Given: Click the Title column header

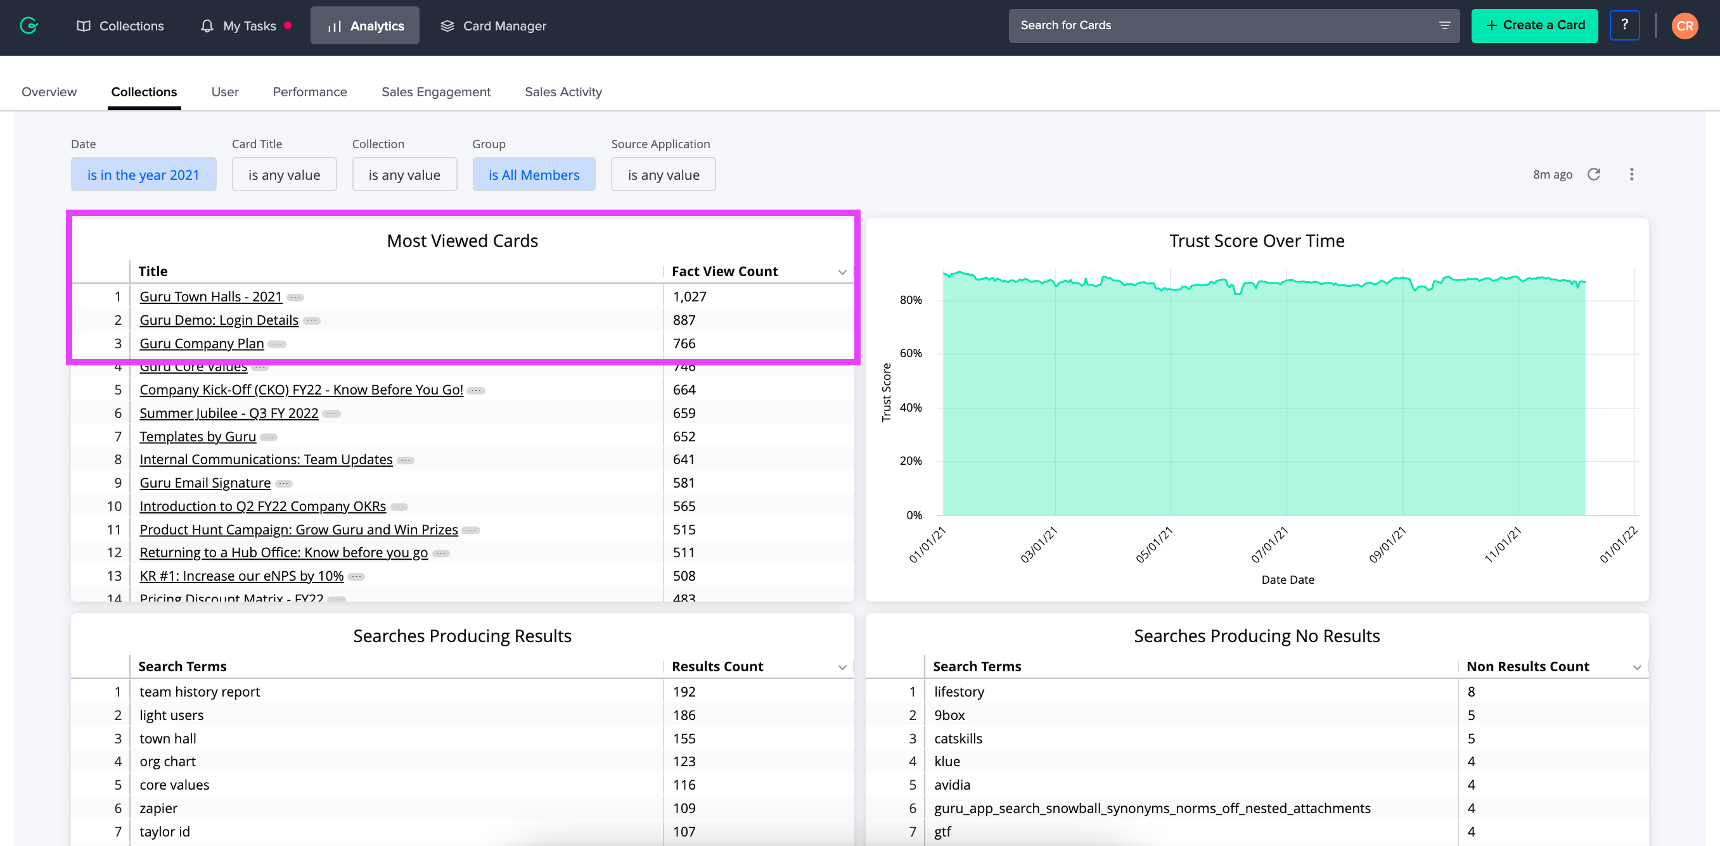Looking at the screenshot, I should [x=153, y=272].
